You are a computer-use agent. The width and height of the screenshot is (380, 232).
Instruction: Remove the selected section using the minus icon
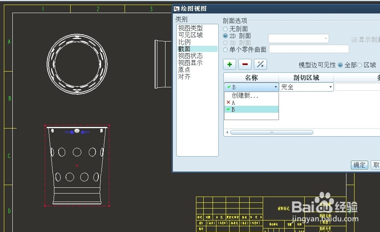coord(245,64)
